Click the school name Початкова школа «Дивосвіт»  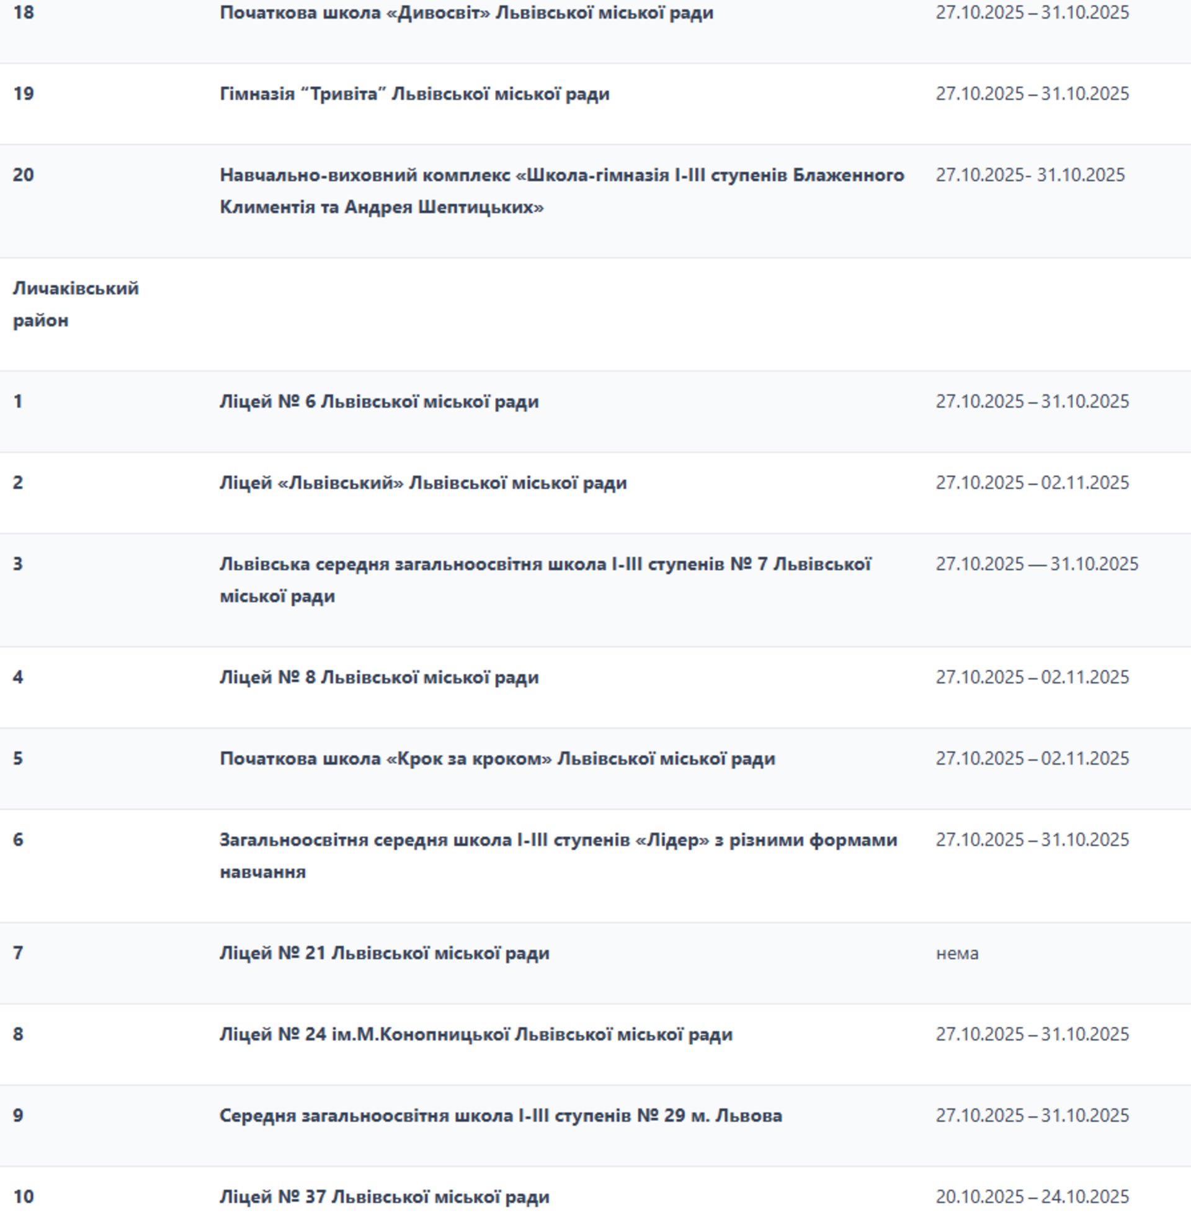466,12
